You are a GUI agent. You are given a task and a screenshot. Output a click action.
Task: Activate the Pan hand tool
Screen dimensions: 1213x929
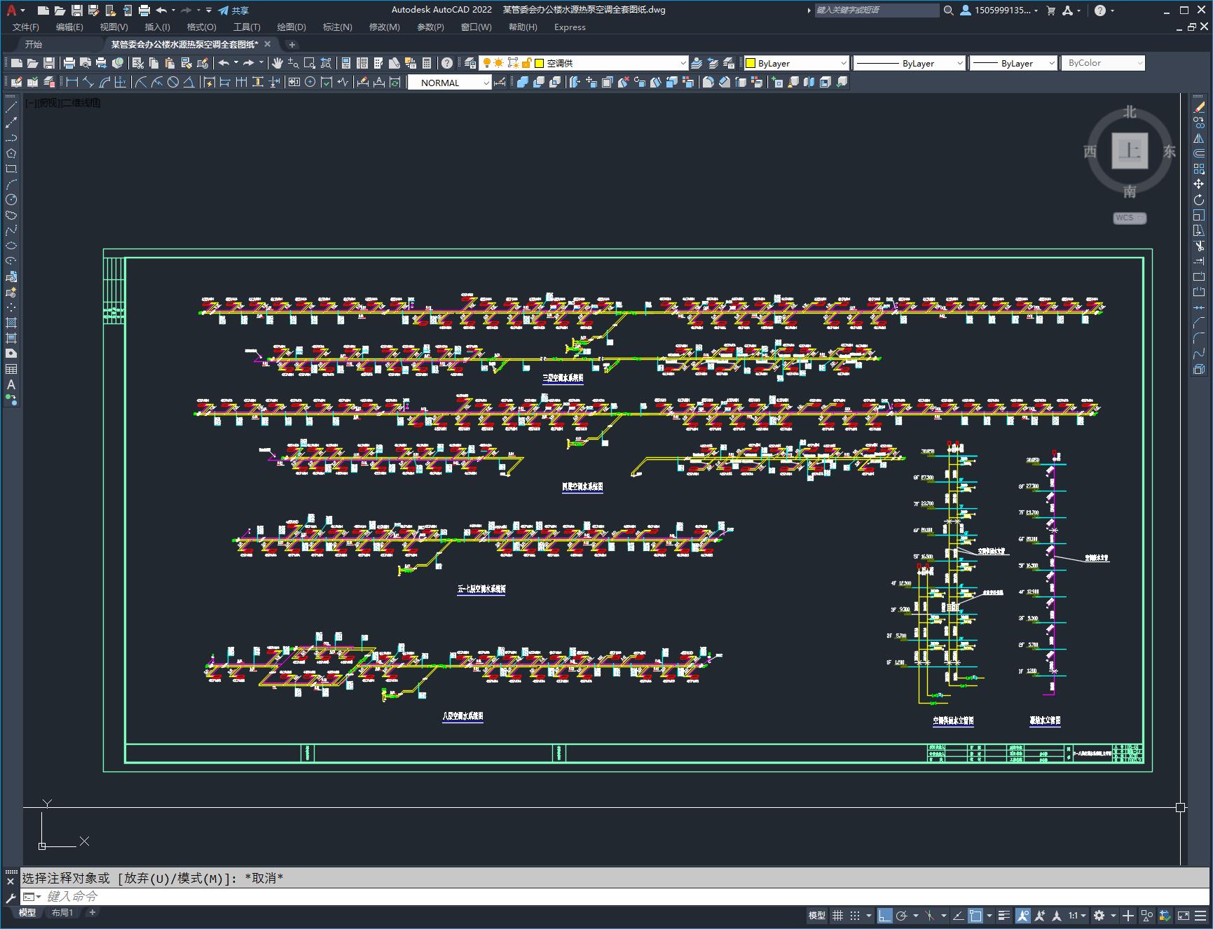tap(277, 63)
